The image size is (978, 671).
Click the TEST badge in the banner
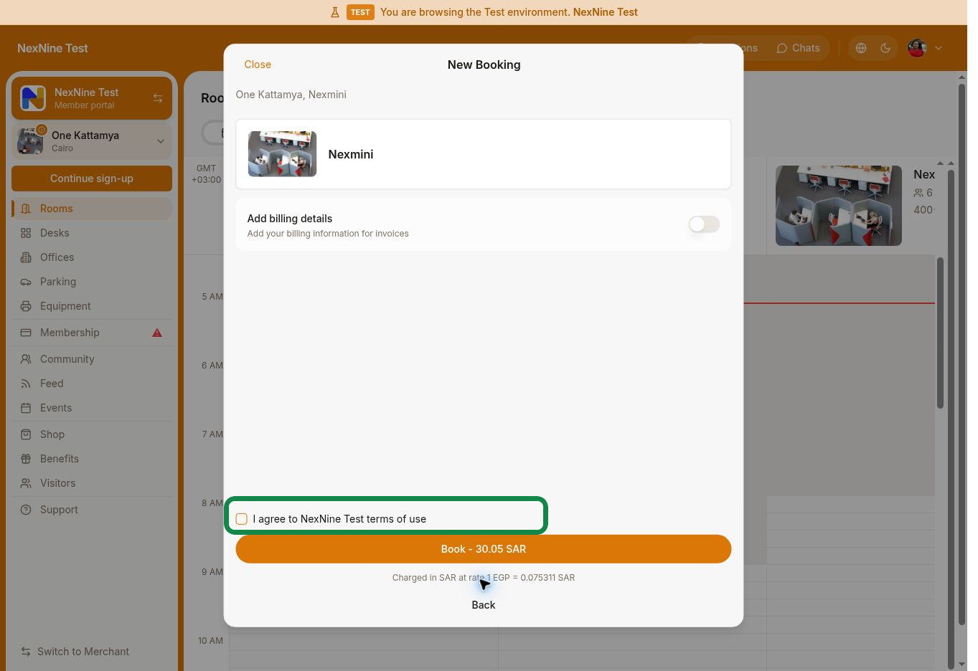click(x=360, y=12)
